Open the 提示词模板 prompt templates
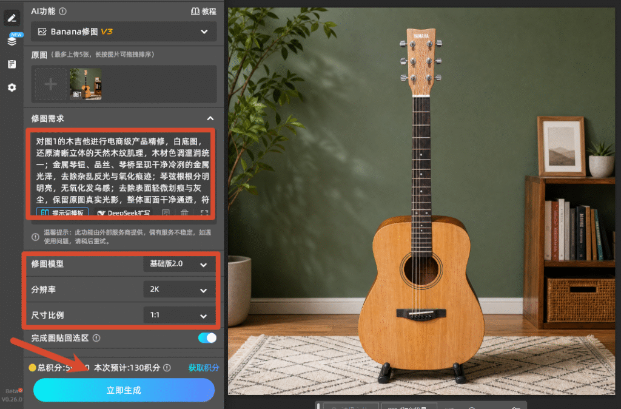This screenshot has width=621, height=409. [62, 213]
